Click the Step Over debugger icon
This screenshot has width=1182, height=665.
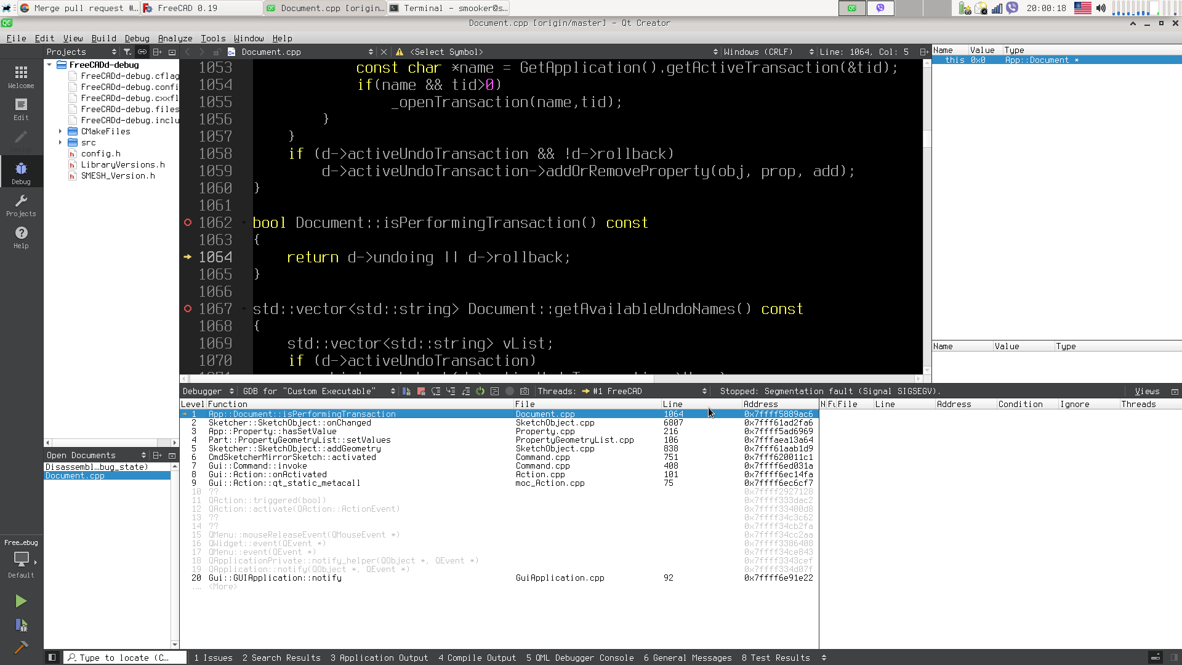pos(436,392)
